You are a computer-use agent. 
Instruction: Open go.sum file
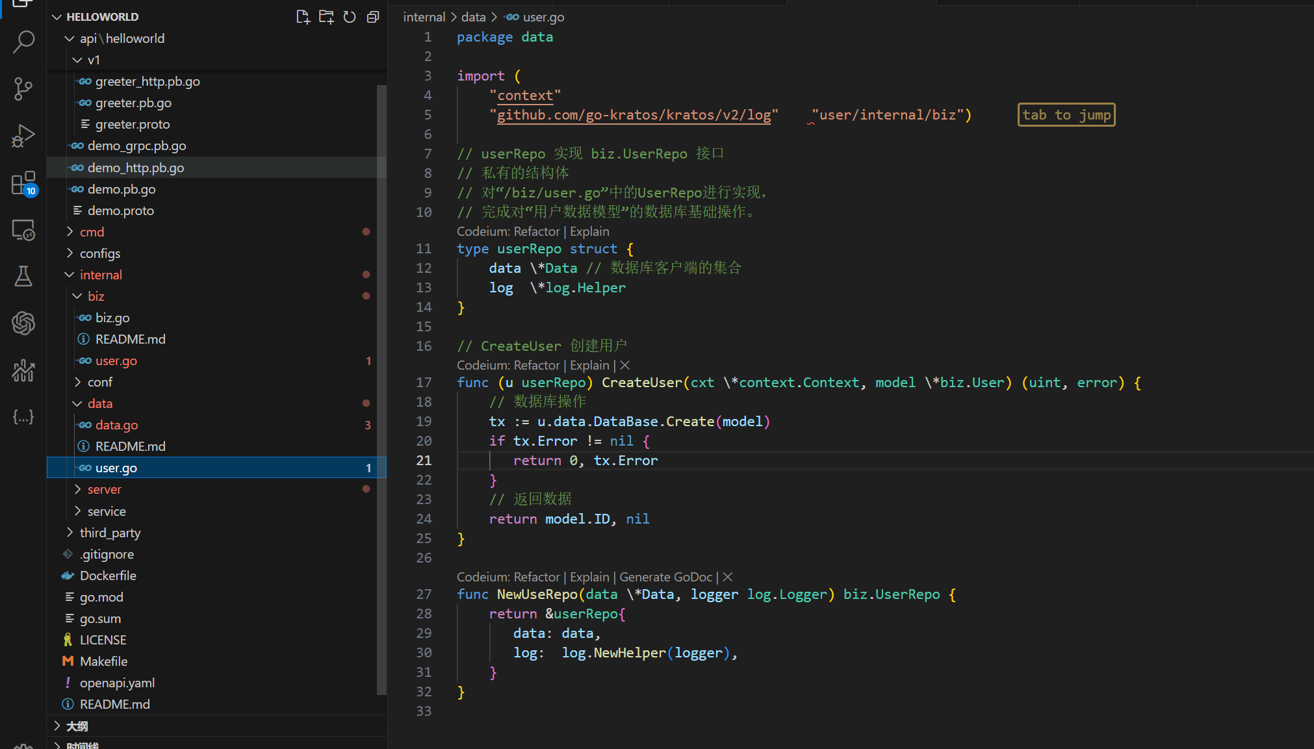[x=216, y=618]
